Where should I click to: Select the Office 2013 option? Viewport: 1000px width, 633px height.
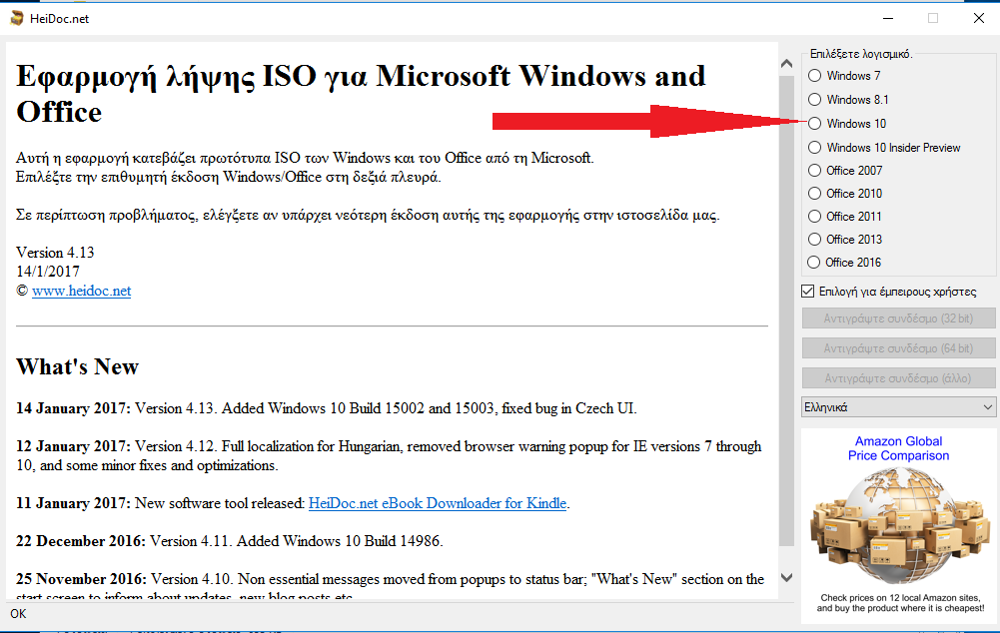tap(815, 240)
